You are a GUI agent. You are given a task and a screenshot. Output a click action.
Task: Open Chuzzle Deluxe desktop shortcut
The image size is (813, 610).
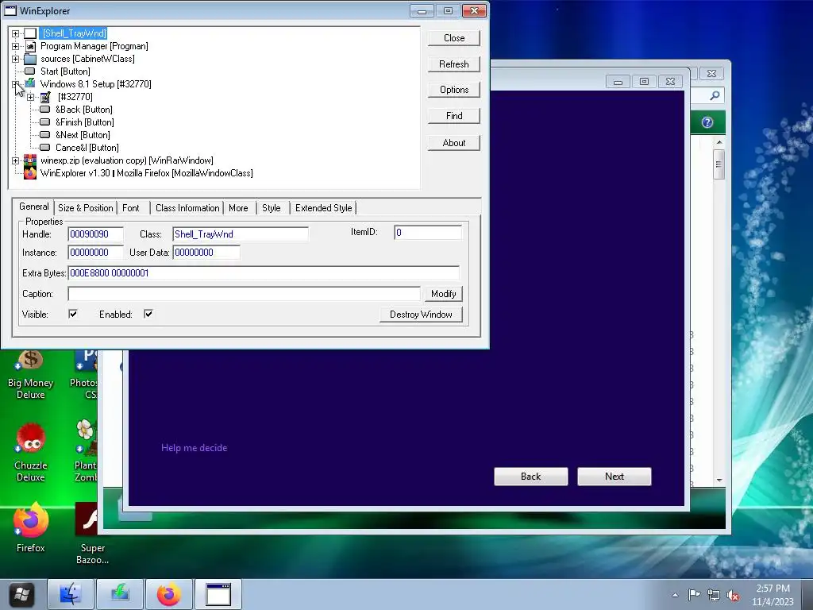pos(31,452)
